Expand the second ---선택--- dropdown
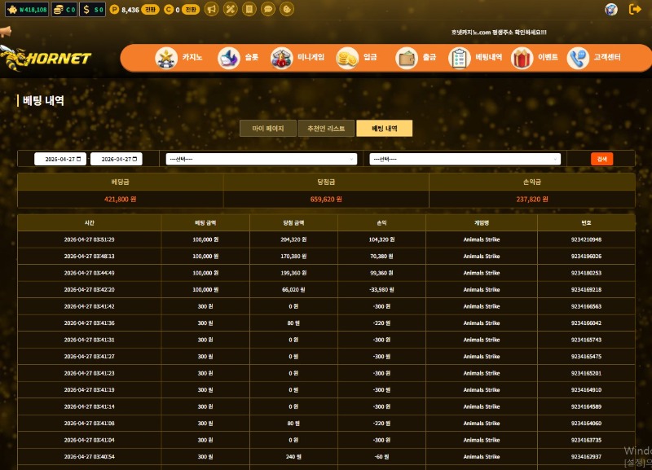Image resolution: width=652 pixels, height=470 pixels. tap(465, 159)
